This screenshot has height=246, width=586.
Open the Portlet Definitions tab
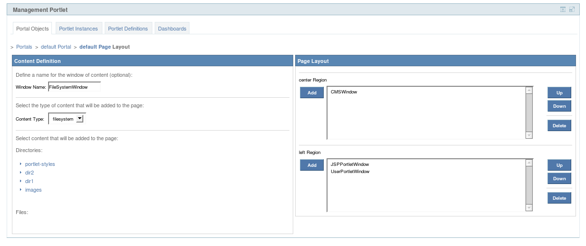[x=128, y=29]
